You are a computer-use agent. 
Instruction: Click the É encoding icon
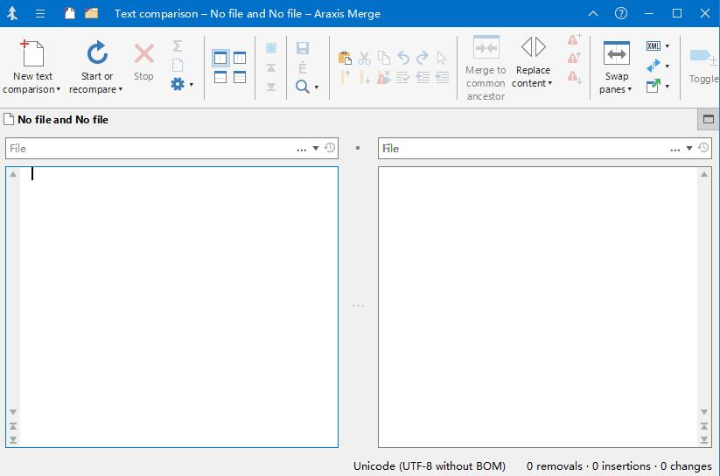[x=302, y=67]
